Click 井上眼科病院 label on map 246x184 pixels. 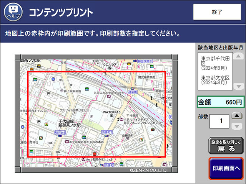[73, 91]
